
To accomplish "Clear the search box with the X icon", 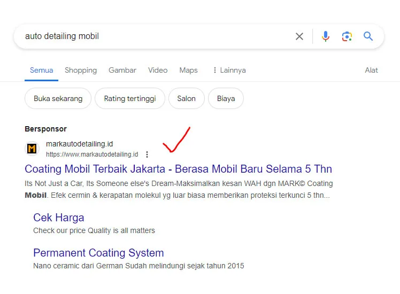I will [x=299, y=36].
